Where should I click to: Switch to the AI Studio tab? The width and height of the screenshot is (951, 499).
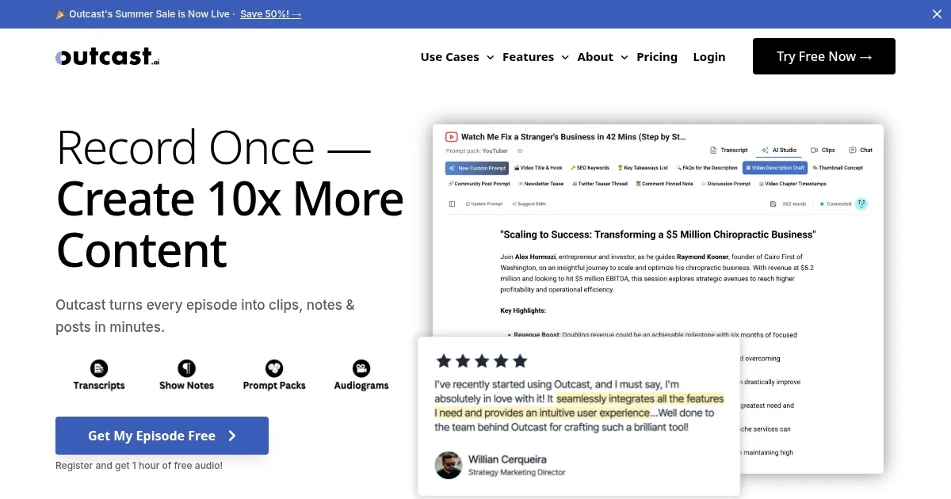point(779,150)
